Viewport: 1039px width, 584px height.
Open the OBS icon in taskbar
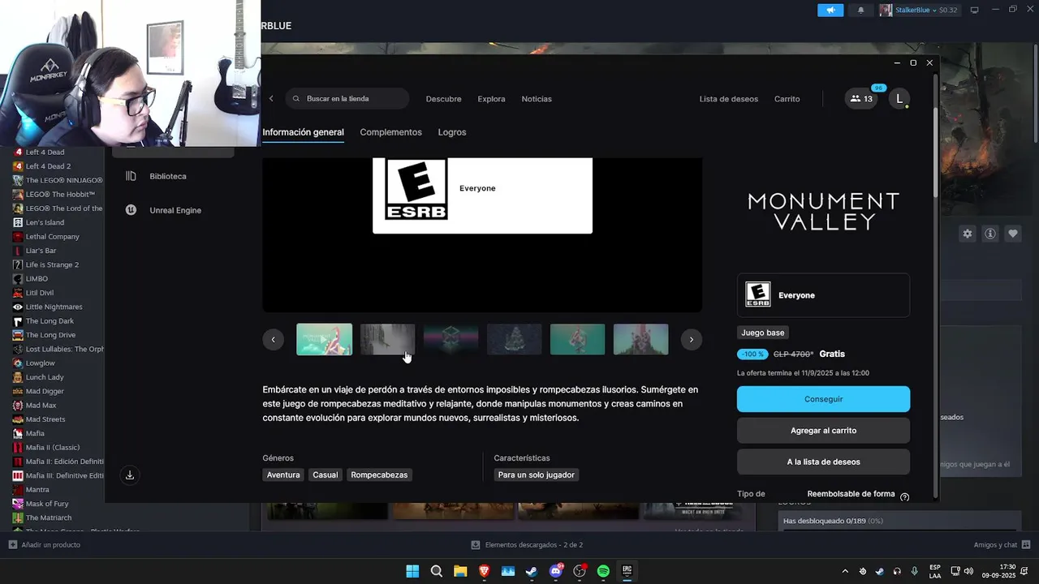point(580,571)
